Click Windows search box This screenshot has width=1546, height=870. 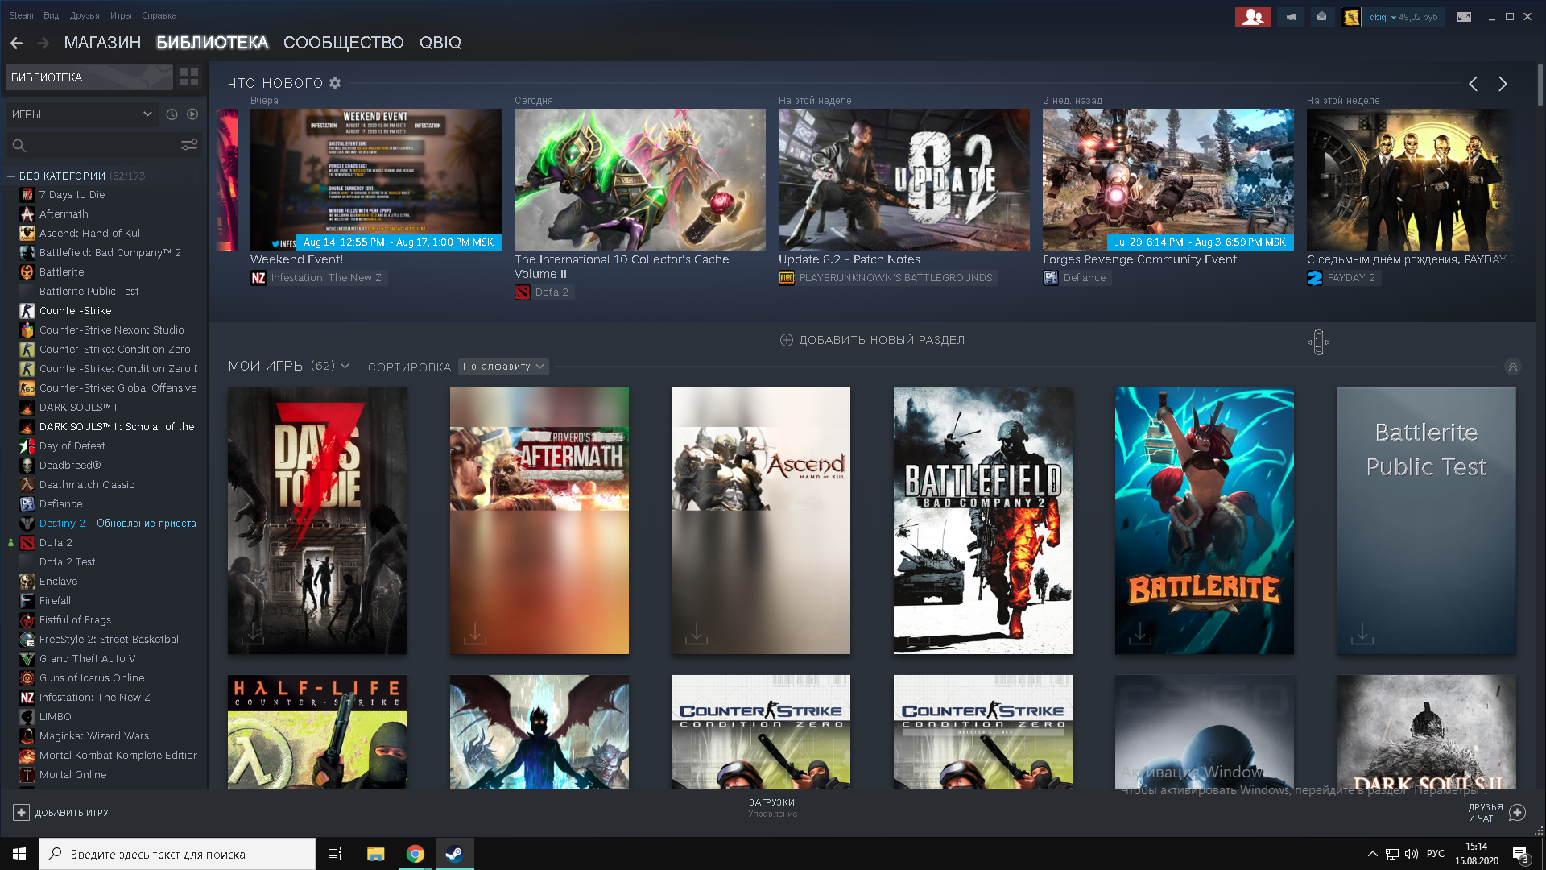pyautogui.click(x=177, y=854)
